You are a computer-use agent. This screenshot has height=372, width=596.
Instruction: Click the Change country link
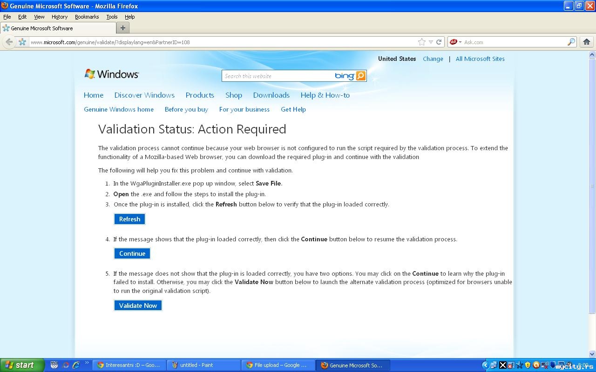click(x=433, y=59)
